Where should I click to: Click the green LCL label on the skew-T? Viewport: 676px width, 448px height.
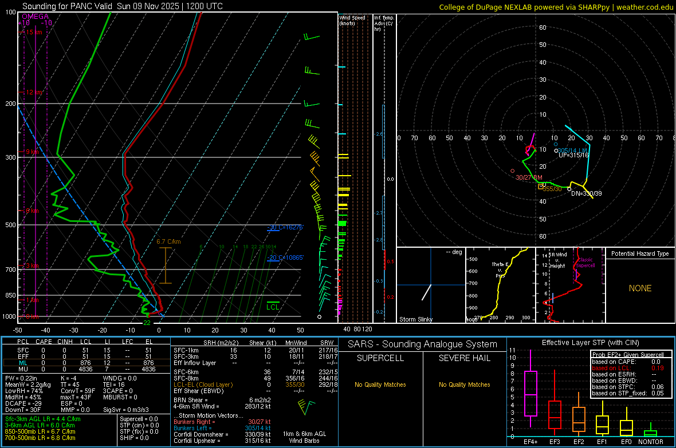tap(273, 307)
